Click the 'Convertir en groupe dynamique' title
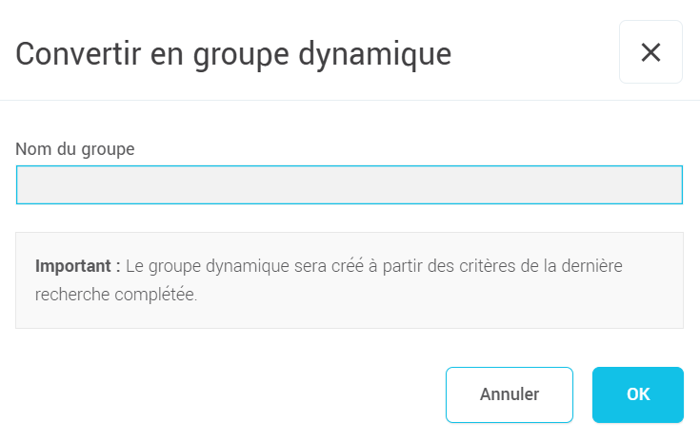Screen dimensions: 700x441 [x=233, y=53]
